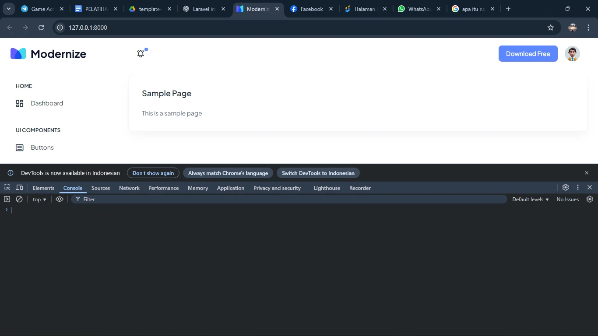Clear the console with the clear icon

(19, 199)
